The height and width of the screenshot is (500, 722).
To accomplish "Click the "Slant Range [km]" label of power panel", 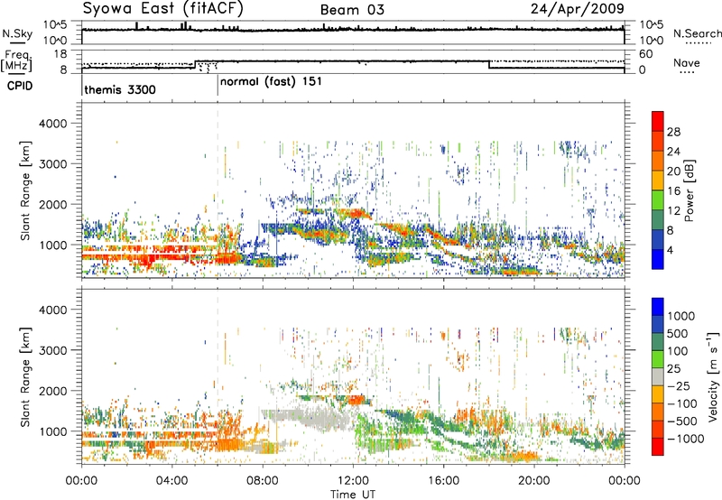I will coord(25,190).
